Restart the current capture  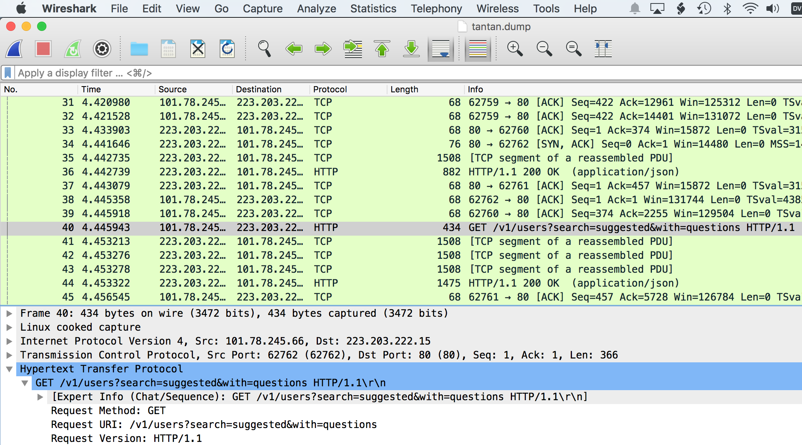(x=72, y=49)
